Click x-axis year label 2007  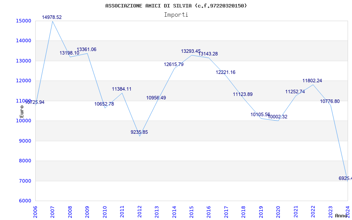pyautogui.click(x=52, y=212)
